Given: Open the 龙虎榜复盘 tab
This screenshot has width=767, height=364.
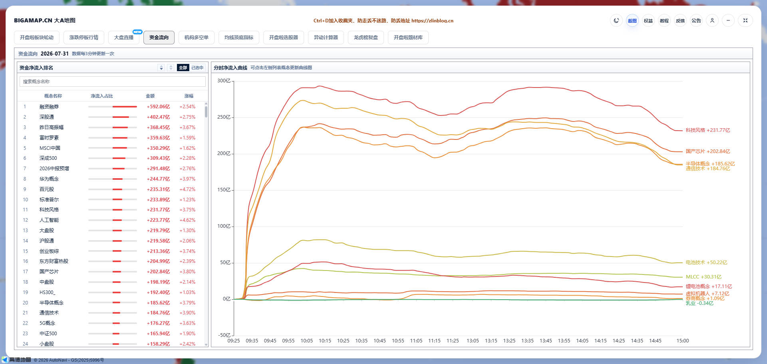Looking at the screenshot, I should 366,38.
